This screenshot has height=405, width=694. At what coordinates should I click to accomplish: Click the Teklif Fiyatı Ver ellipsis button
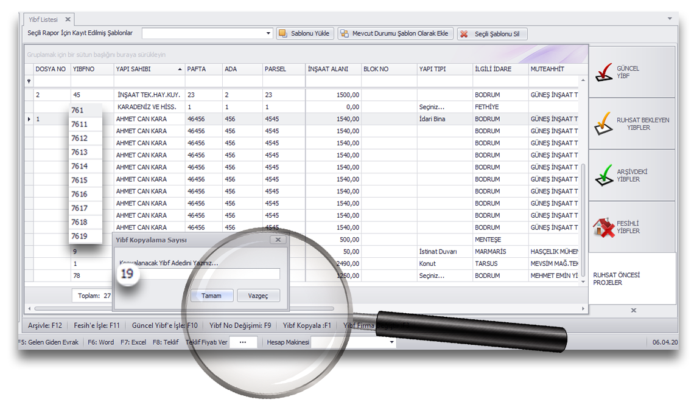[243, 342]
